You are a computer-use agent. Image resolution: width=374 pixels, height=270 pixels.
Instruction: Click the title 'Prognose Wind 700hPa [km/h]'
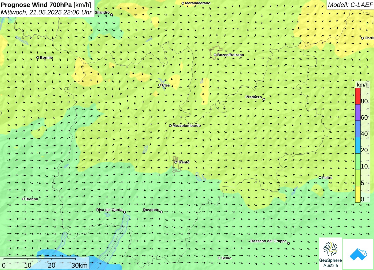tap(46, 5)
